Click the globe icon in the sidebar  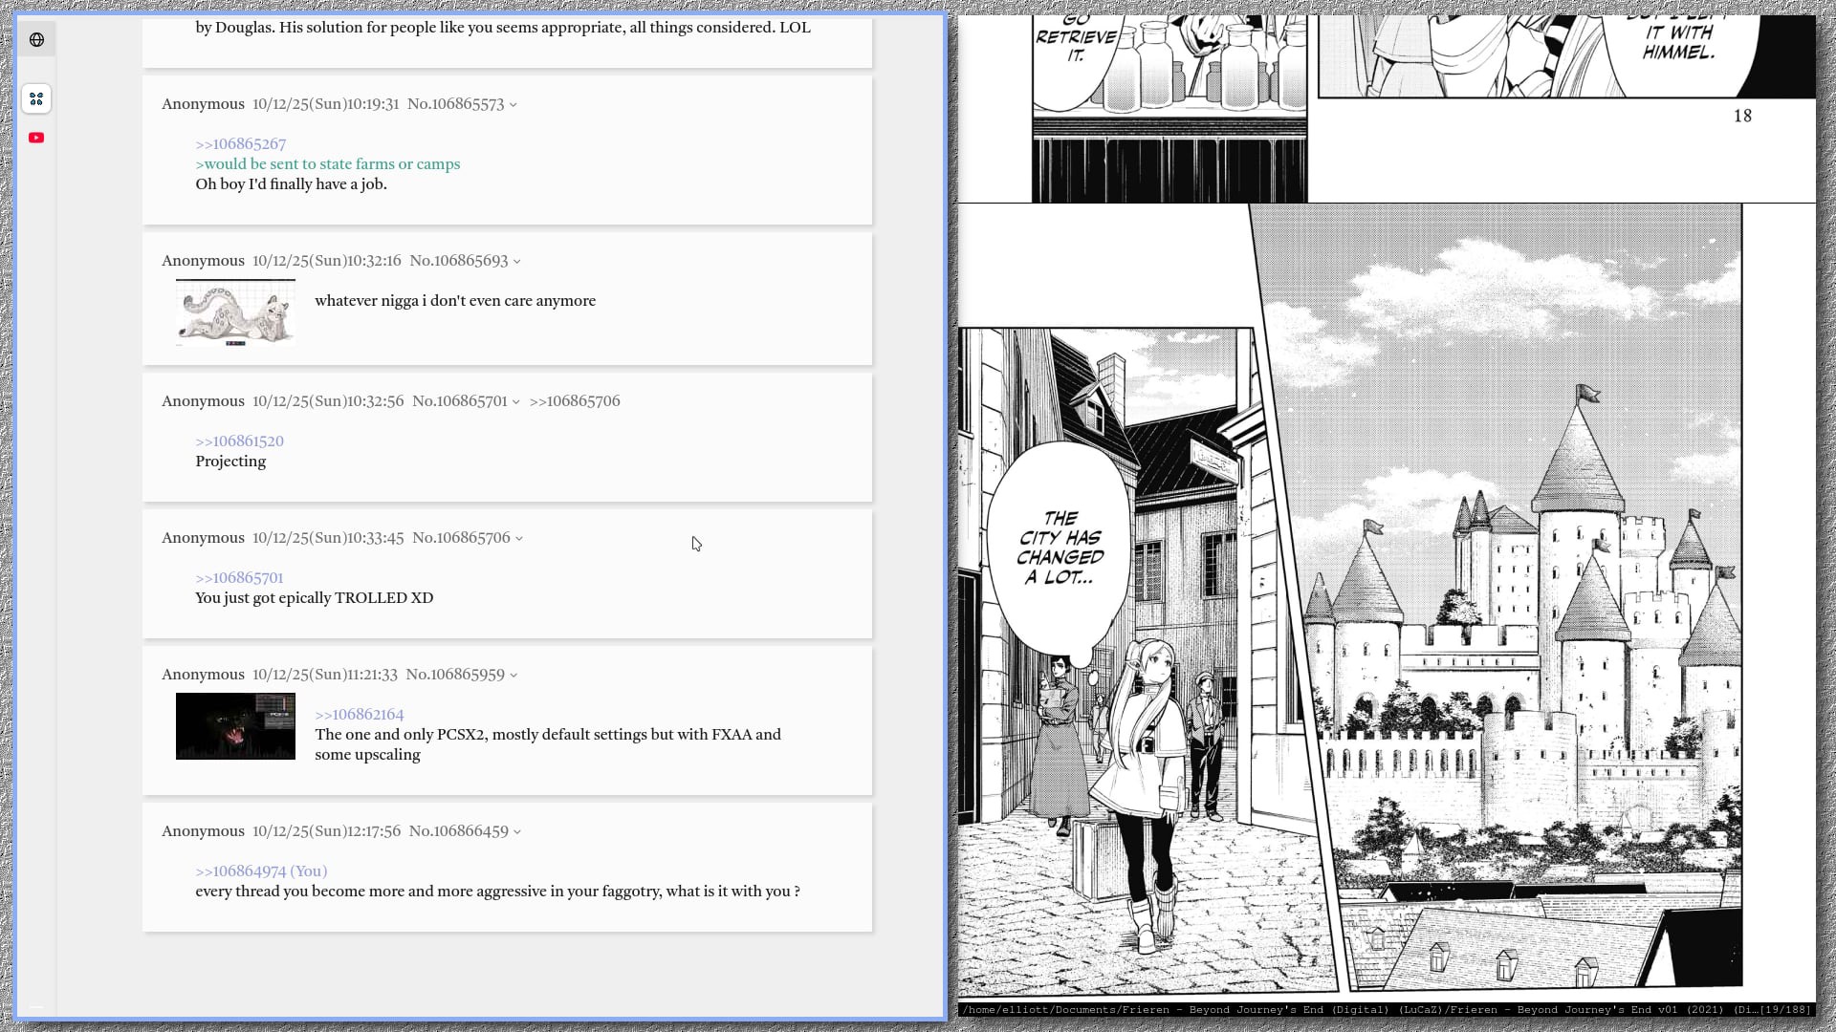pos(36,39)
